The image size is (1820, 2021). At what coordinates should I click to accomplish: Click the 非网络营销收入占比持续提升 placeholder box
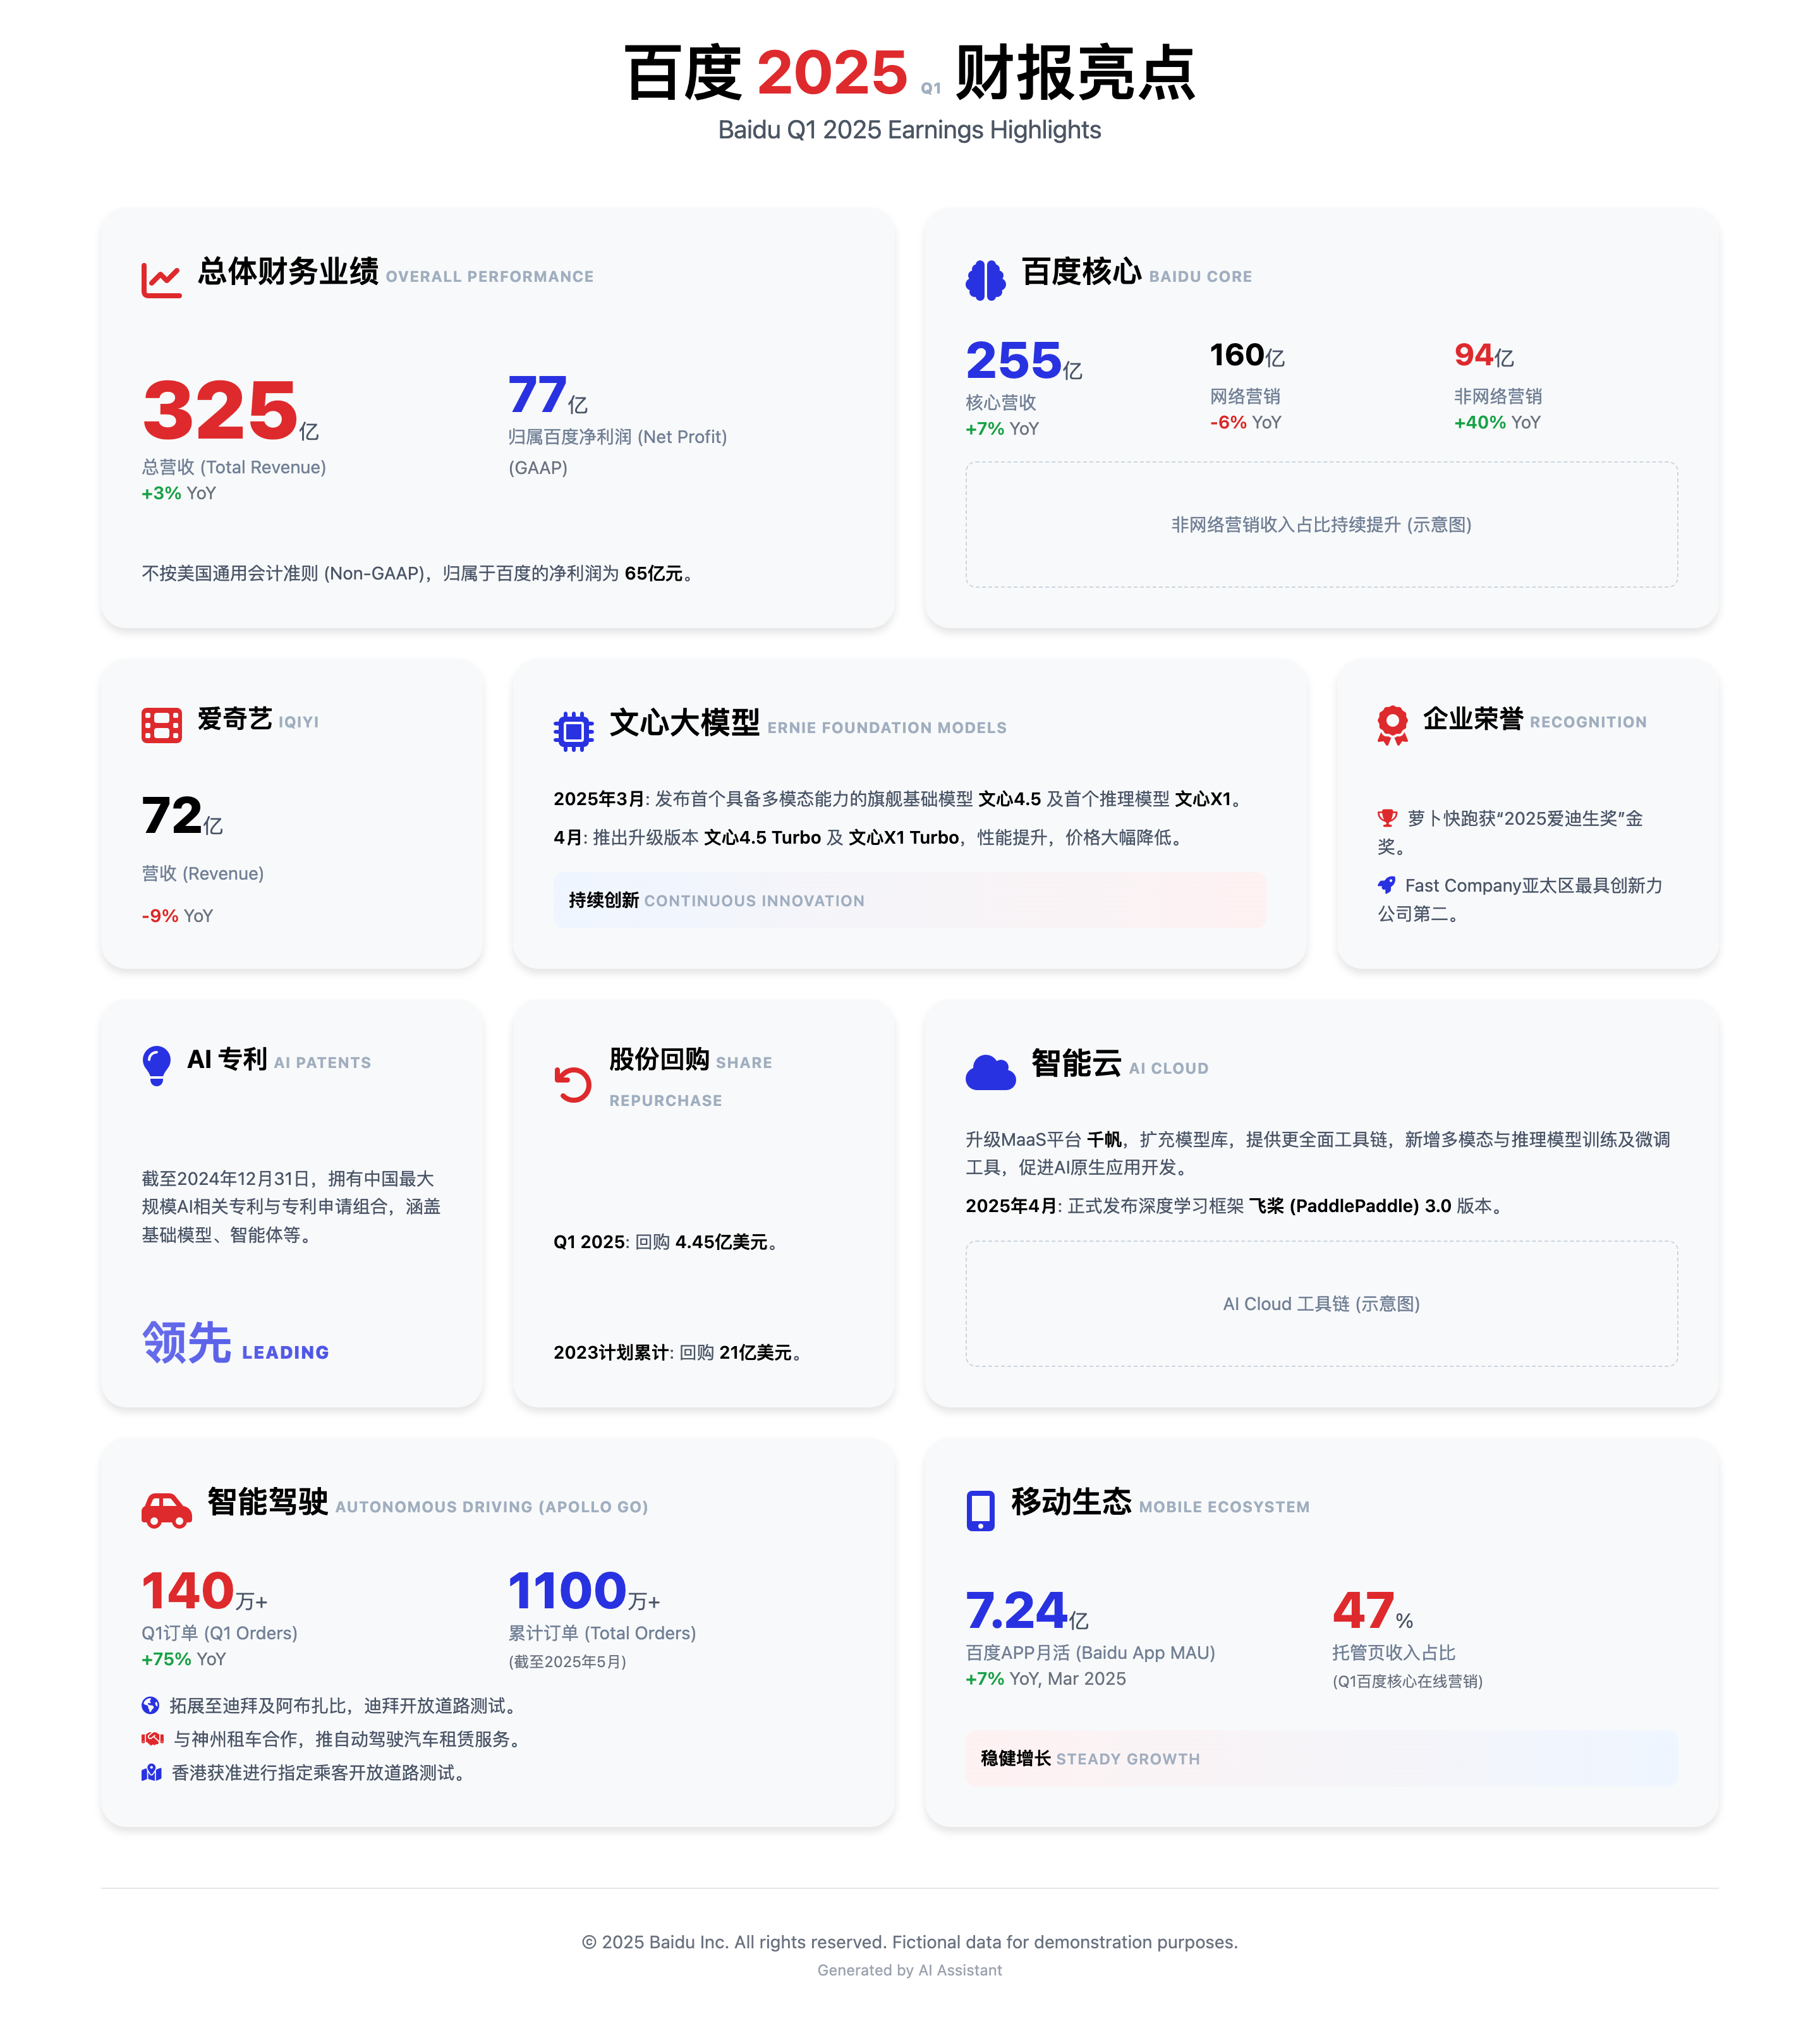click(x=1321, y=524)
